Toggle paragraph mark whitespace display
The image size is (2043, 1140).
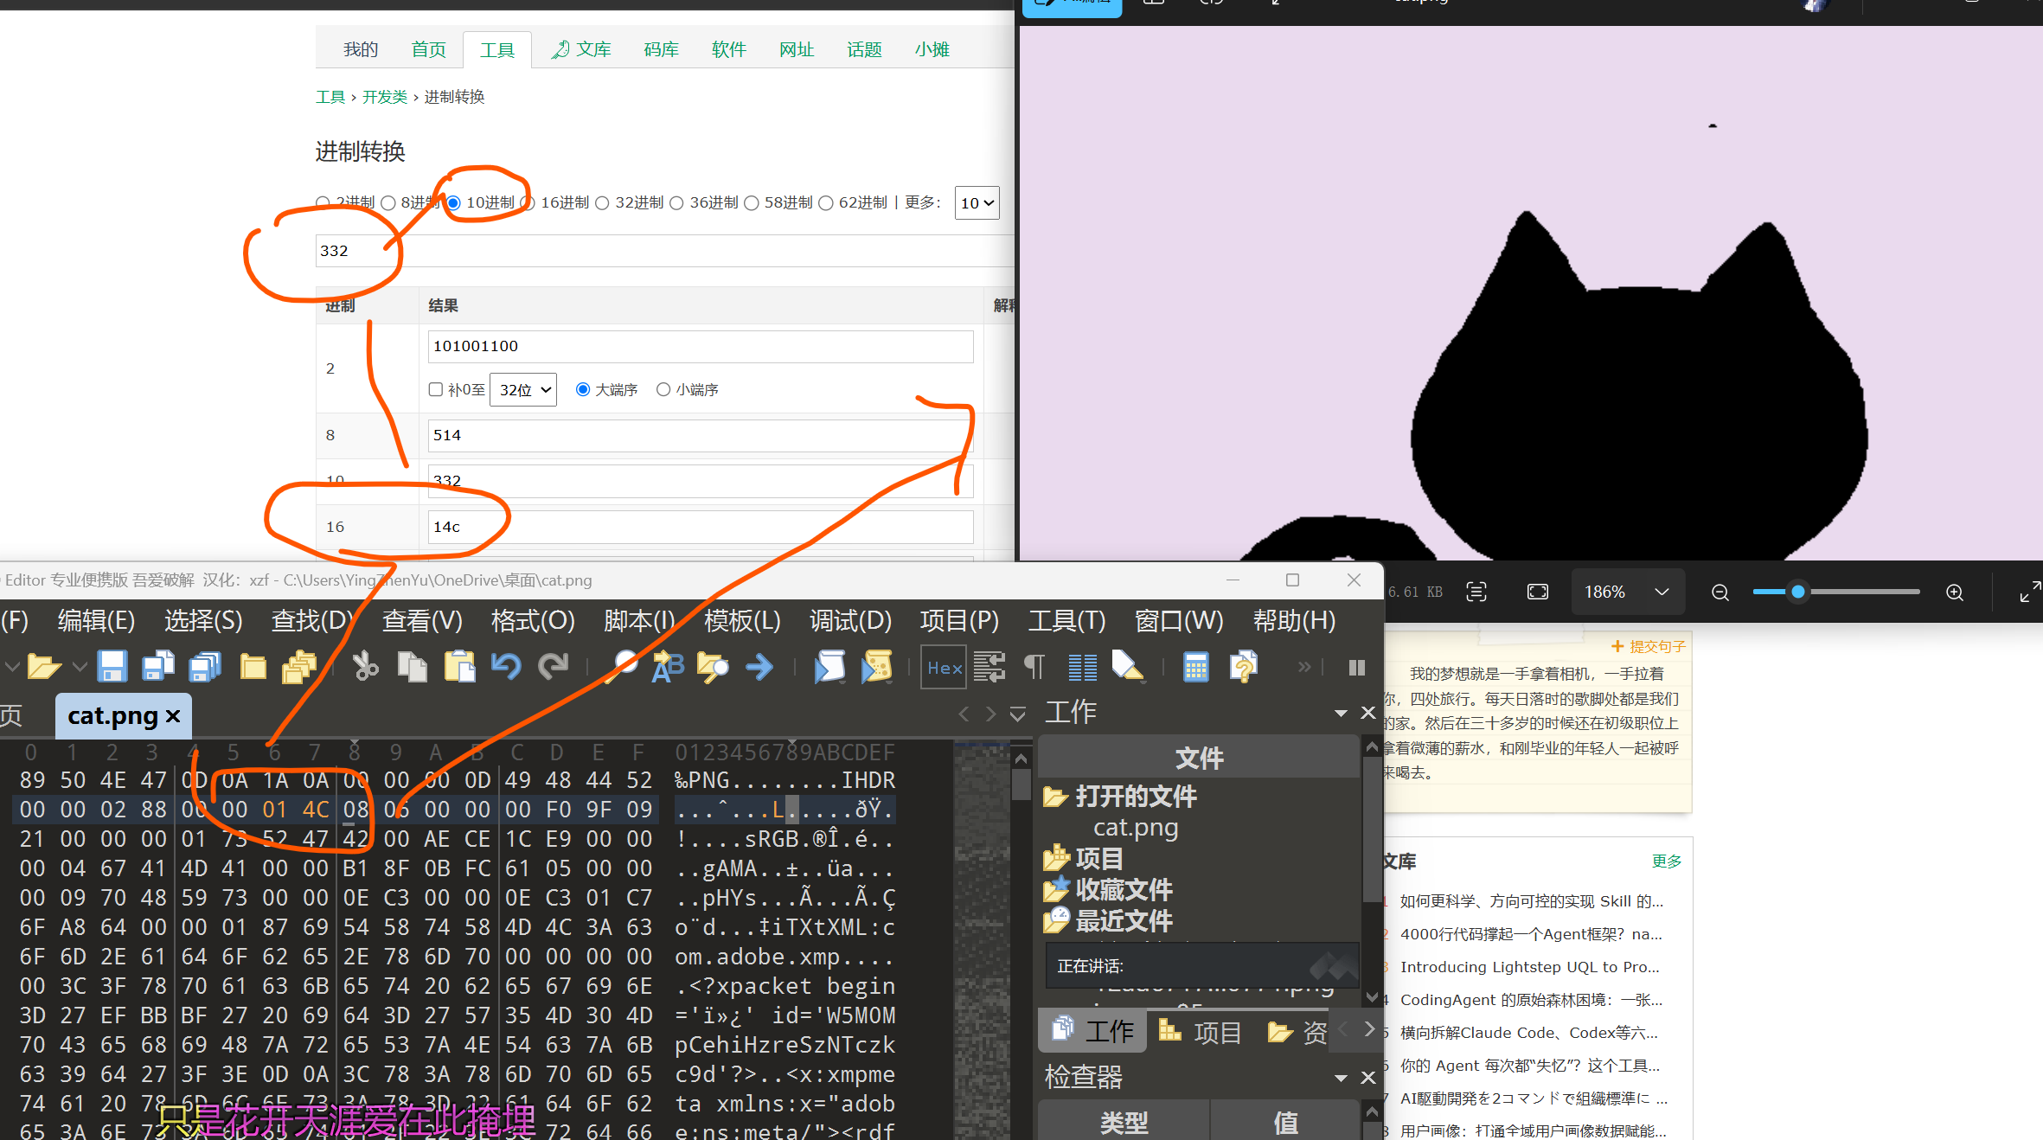point(1034,667)
